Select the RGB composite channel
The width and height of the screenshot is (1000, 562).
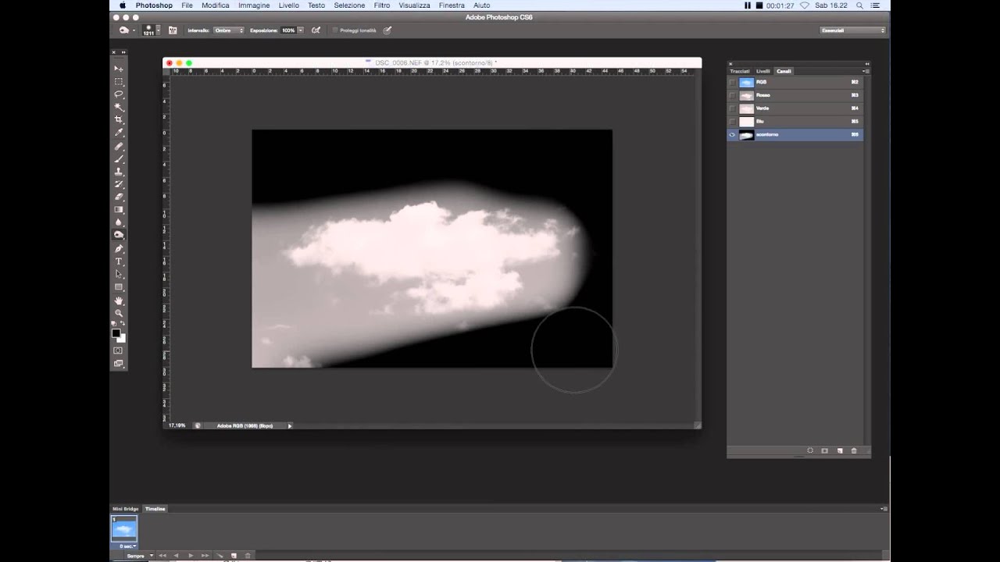795,82
